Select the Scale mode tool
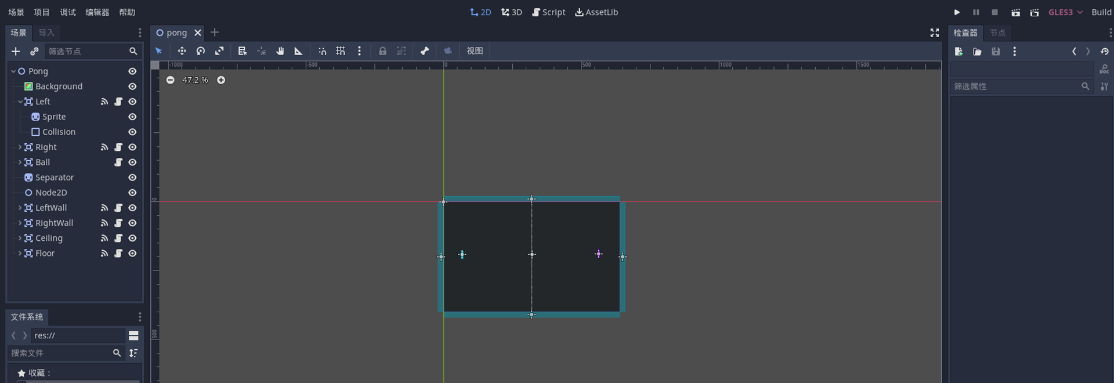Screen dimensions: 1114x383 219,51
